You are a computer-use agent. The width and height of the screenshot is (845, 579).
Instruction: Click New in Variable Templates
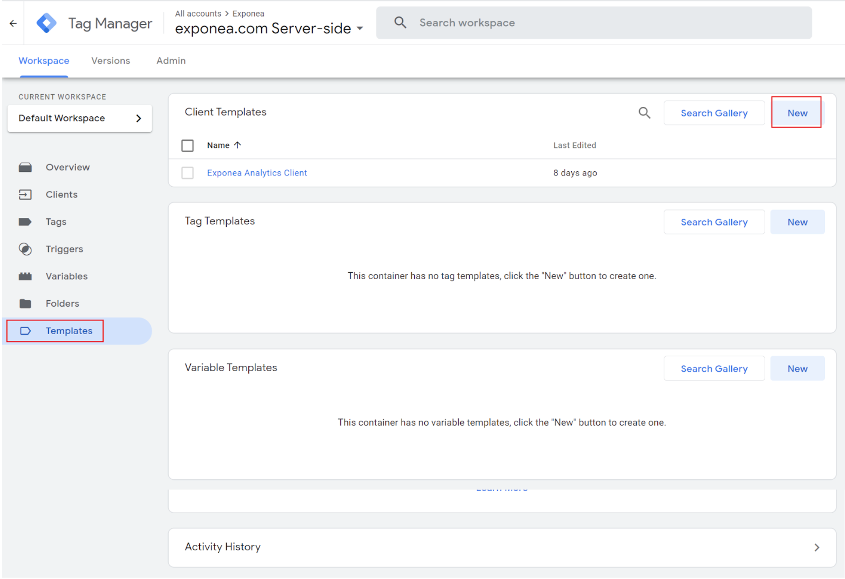click(797, 368)
